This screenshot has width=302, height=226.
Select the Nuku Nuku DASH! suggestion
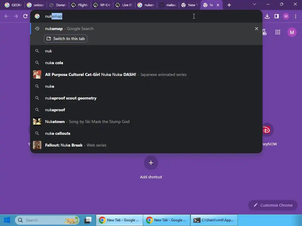146,74
